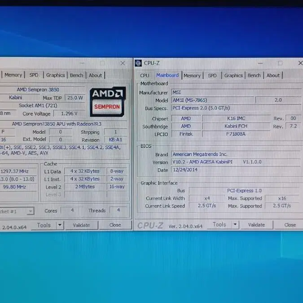Click the CPU-Z app icon in right window title bar

coord(138,63)
